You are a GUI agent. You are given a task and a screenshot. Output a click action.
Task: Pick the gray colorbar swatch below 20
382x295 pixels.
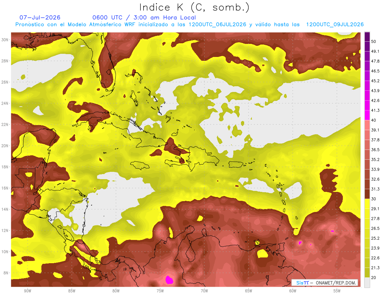(x=367, y=283)
